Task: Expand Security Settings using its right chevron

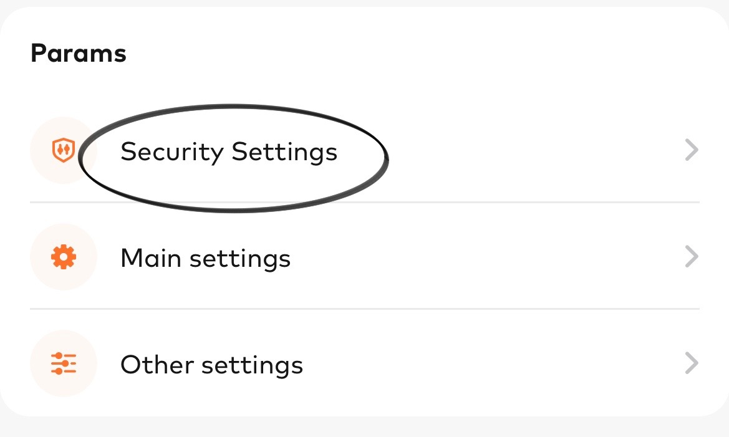Action: tap(691, 150)
